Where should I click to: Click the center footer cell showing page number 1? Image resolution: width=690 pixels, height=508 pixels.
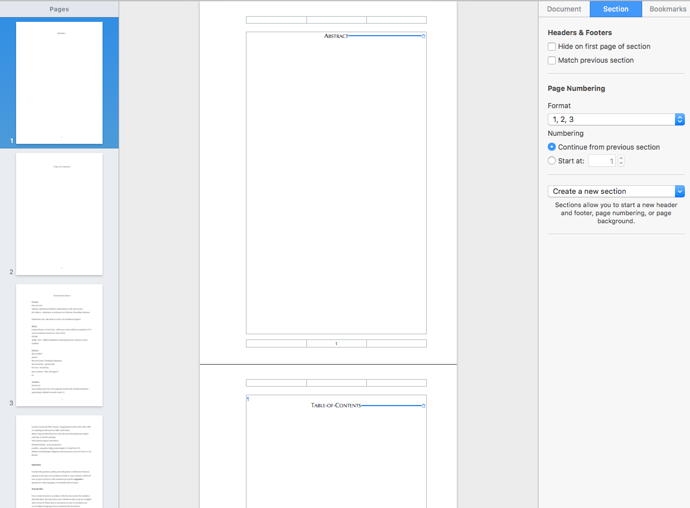tap(336, 343)
